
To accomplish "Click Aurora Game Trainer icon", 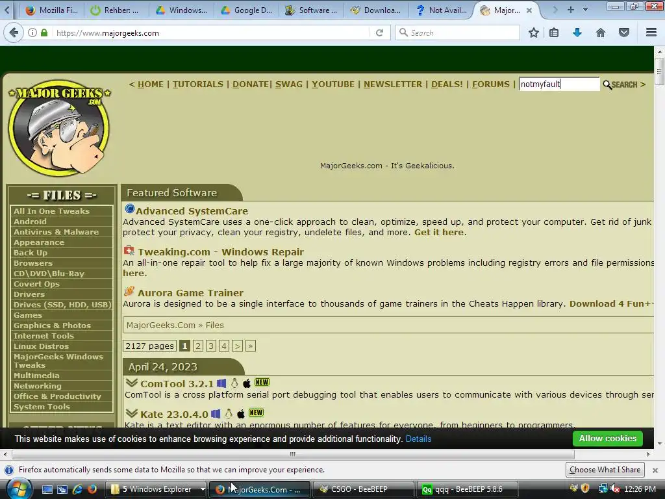I will pyautogui.click(x=129, y=292).
